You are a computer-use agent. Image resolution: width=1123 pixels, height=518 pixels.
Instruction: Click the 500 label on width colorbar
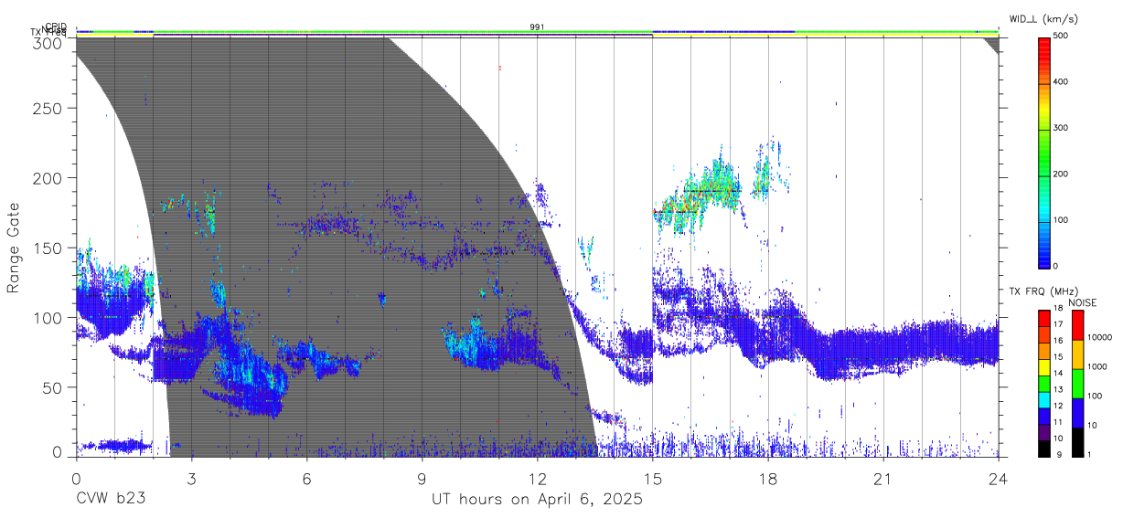(x=1062, y=37)
